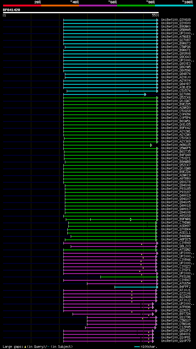Select the UniRef100_Q9SYE3 label
The image size is (196, 349).
click(176, 64)
